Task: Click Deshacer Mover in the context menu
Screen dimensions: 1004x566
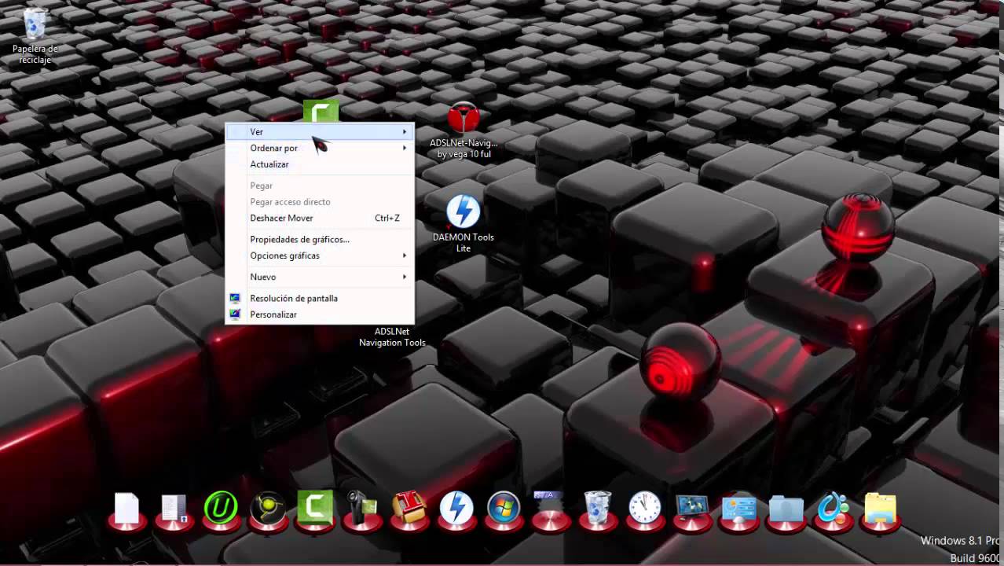Action: pyautogui.click(x=320, y=218)
